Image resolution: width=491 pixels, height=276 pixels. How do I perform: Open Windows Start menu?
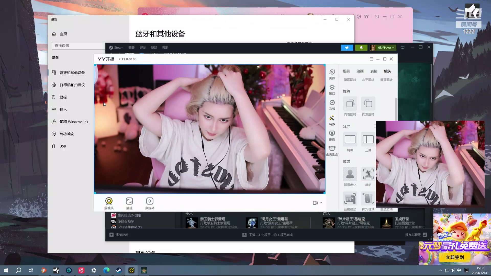pyautogui.click(x=6, y=270)
